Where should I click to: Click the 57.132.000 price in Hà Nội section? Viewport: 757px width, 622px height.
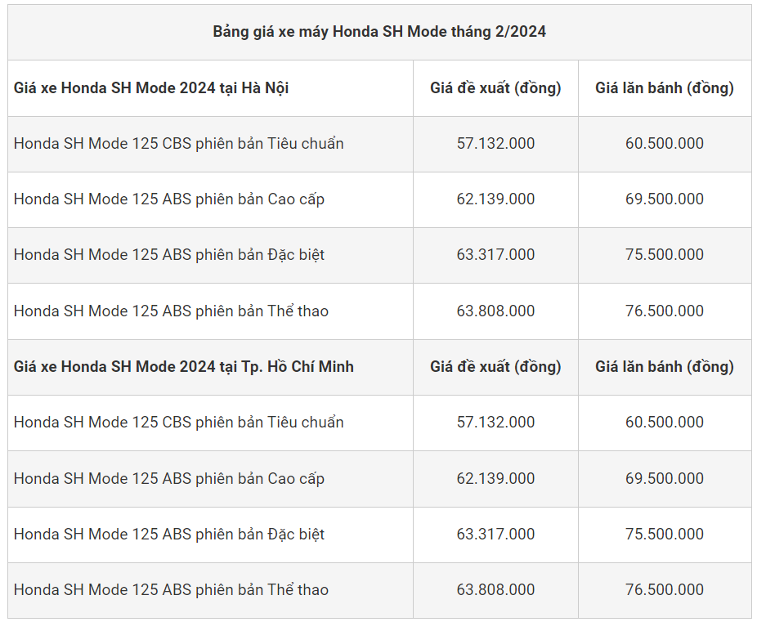tap(495, 143)
